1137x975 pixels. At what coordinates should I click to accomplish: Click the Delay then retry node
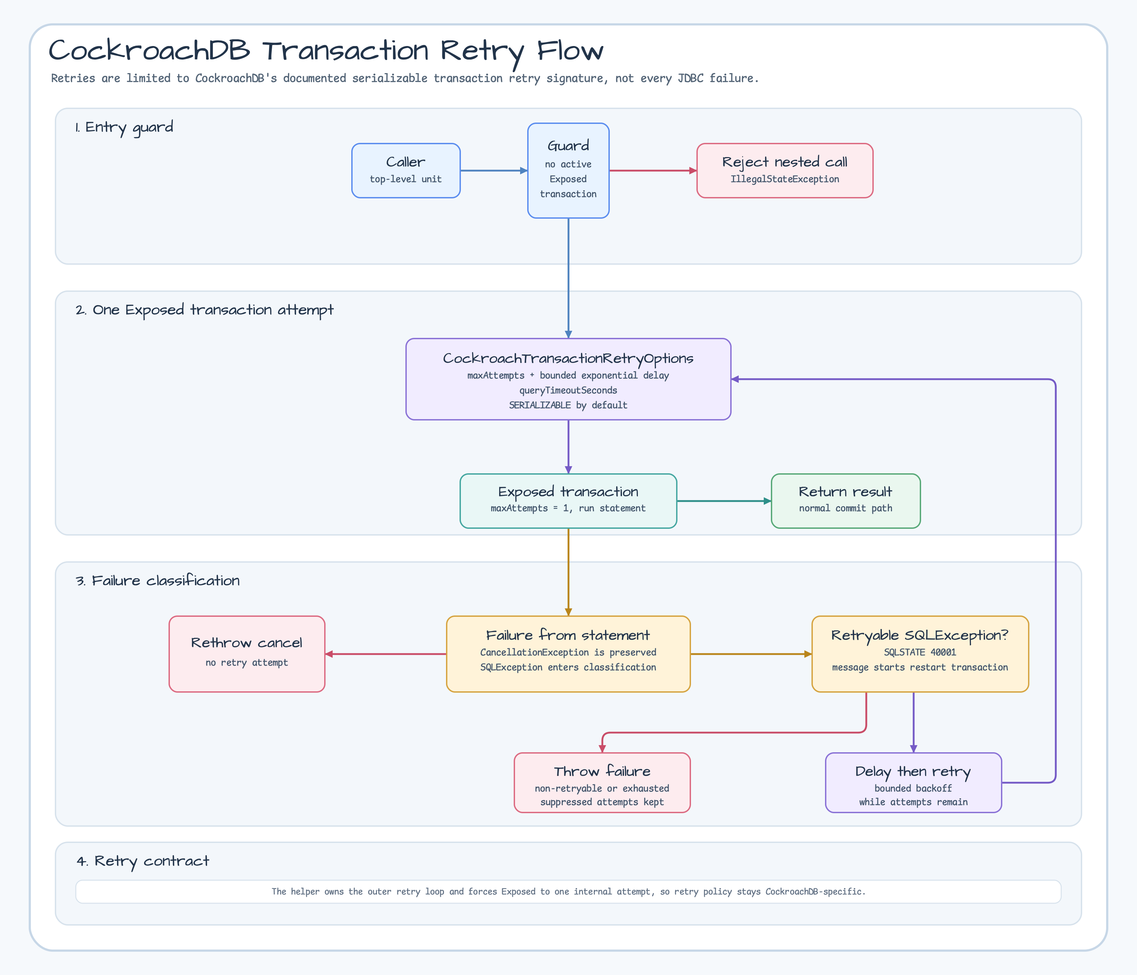913,783
